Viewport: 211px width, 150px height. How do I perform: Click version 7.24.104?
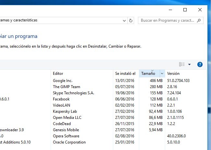(x=174, y=93)
